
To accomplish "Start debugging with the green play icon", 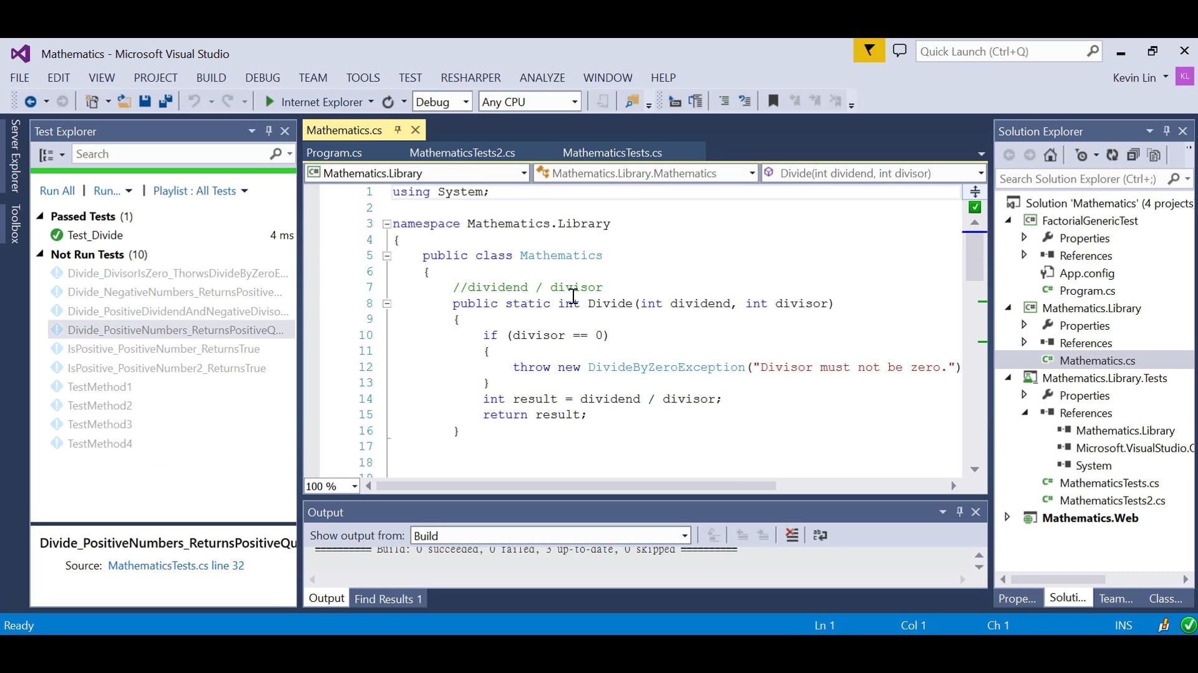I will 270,102.
